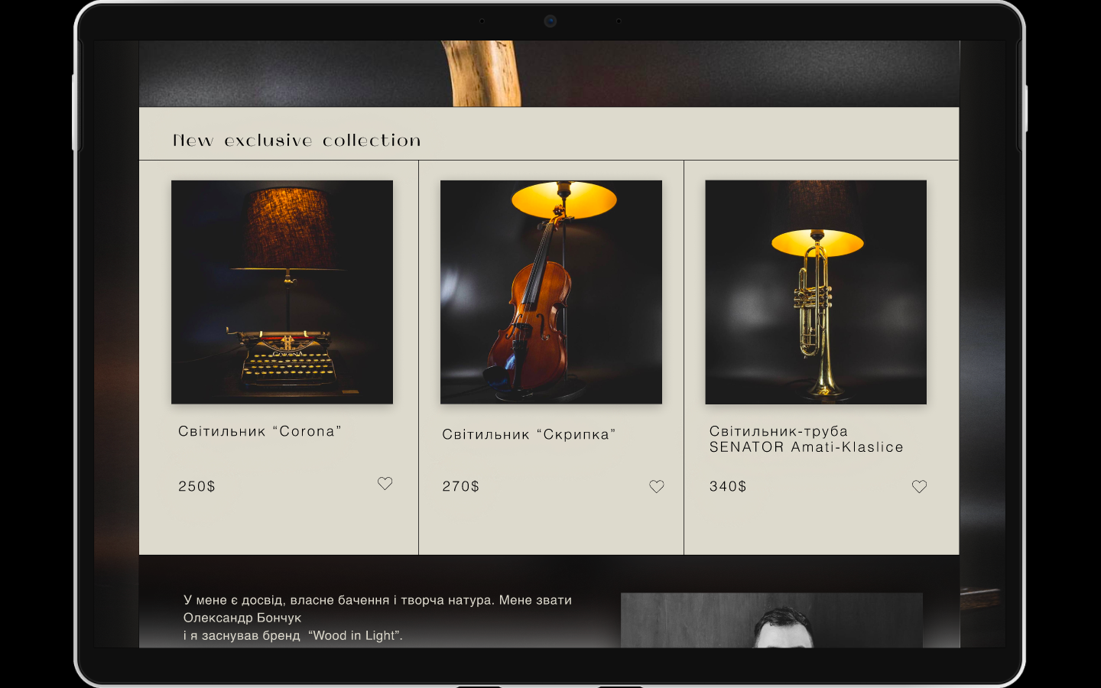Click the yellow lampshade on the violin lamp

coord(564,200)
